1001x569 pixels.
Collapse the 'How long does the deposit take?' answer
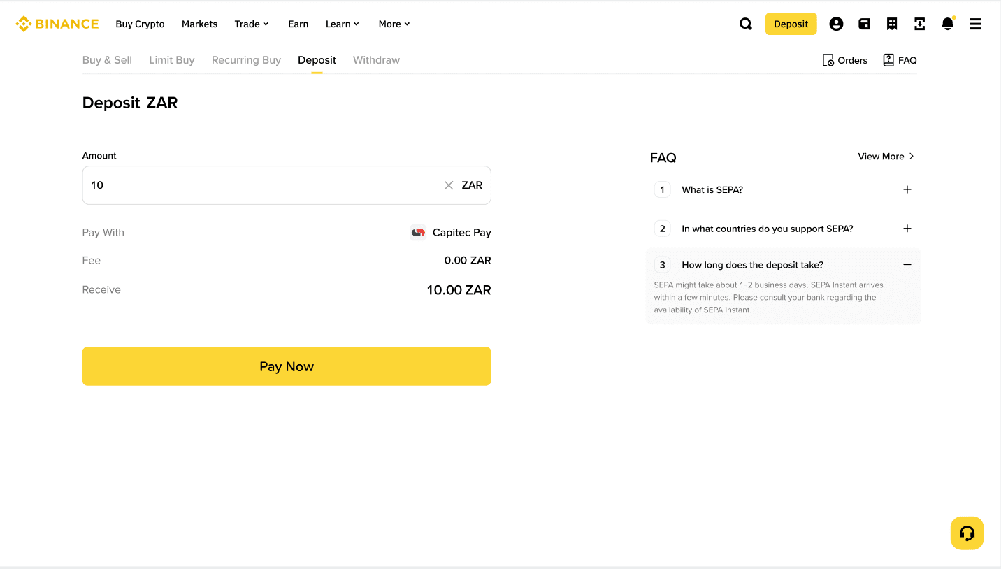[x=907, y=265]
